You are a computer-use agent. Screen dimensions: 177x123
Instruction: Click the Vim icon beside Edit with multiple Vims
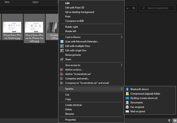(62, 46)
